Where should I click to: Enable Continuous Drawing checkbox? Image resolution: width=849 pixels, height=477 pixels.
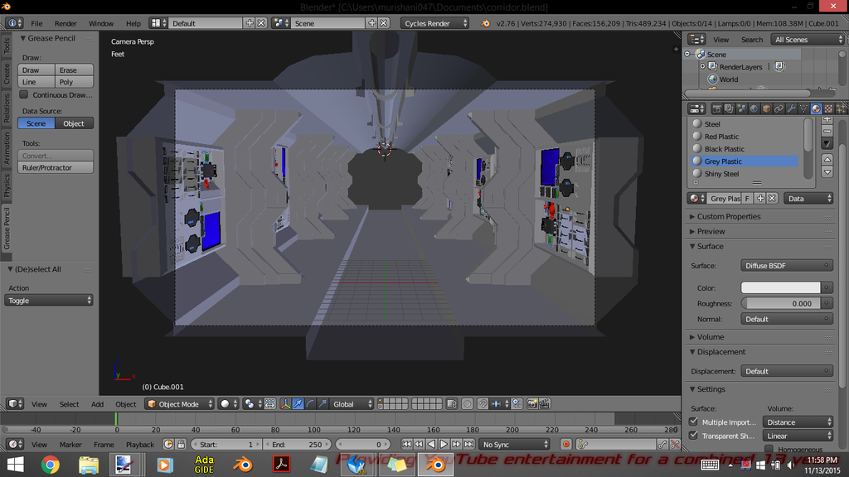tap(24, 94)
